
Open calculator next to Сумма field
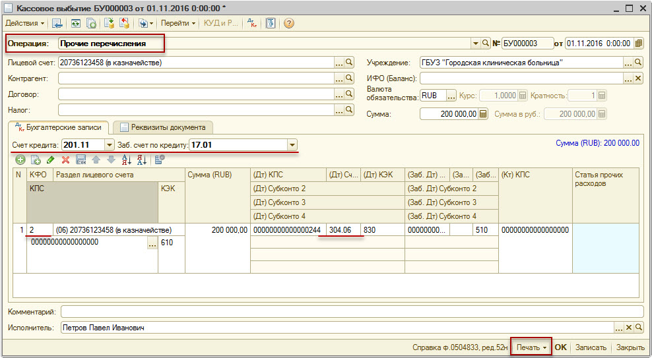[483, 114]
